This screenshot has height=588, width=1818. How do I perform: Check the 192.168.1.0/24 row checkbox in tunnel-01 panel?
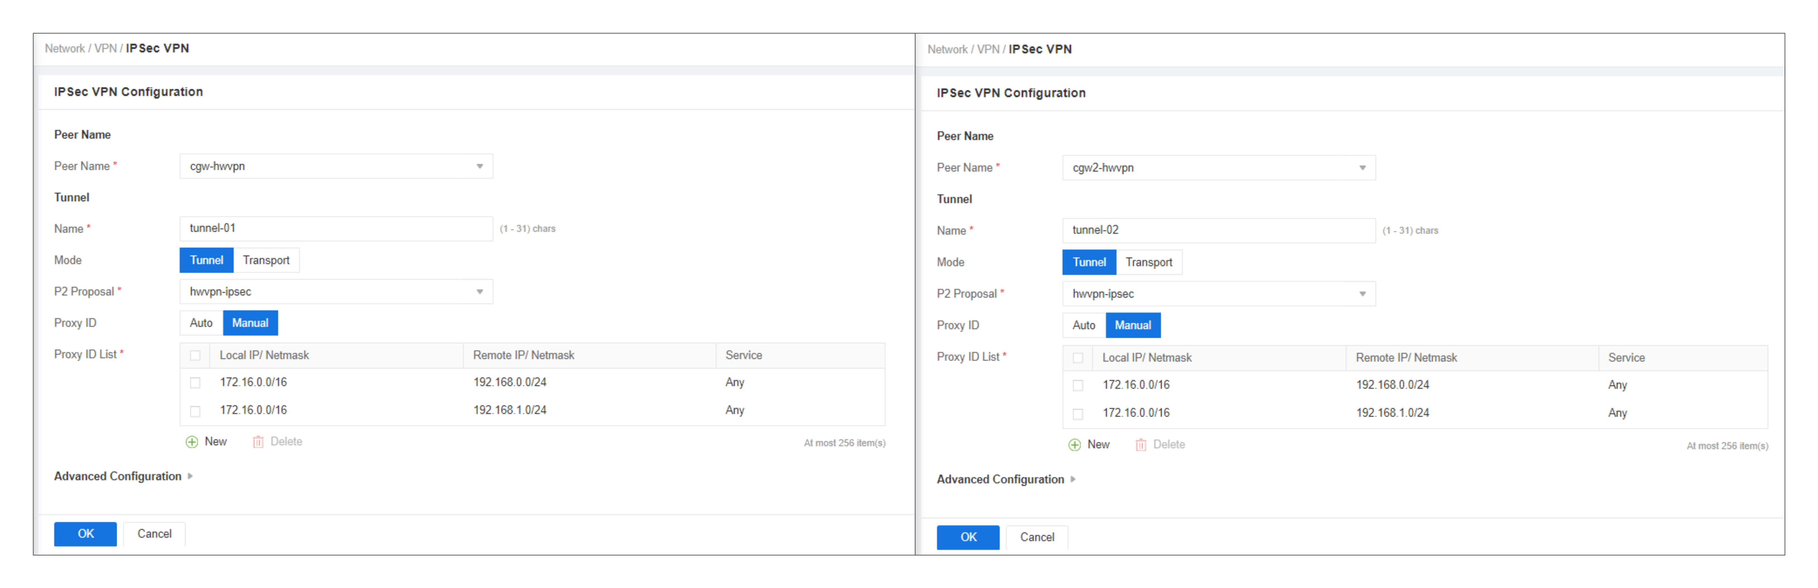195,411
